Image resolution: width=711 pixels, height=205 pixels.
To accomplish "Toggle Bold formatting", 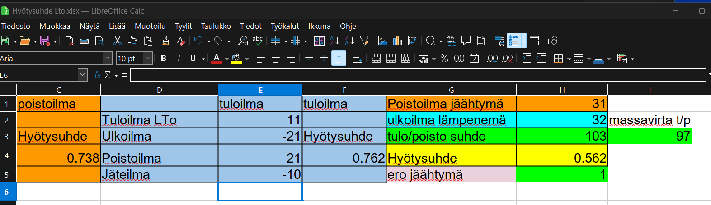I will tap(164, 59).
